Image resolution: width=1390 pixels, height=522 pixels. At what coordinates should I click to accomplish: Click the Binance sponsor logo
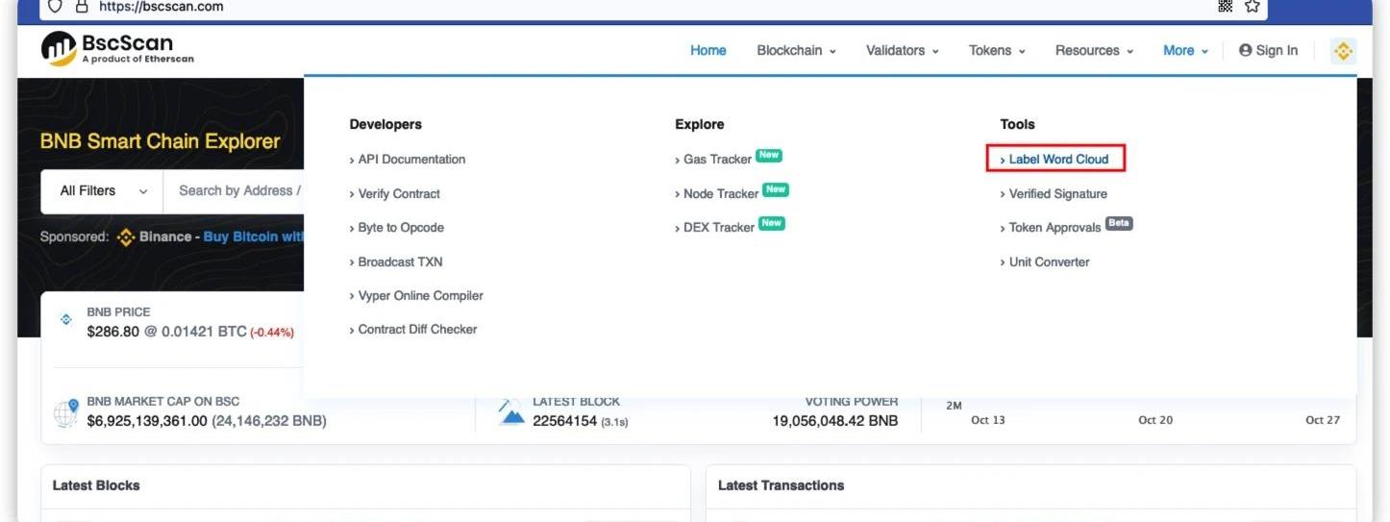[x=126, y=236]
